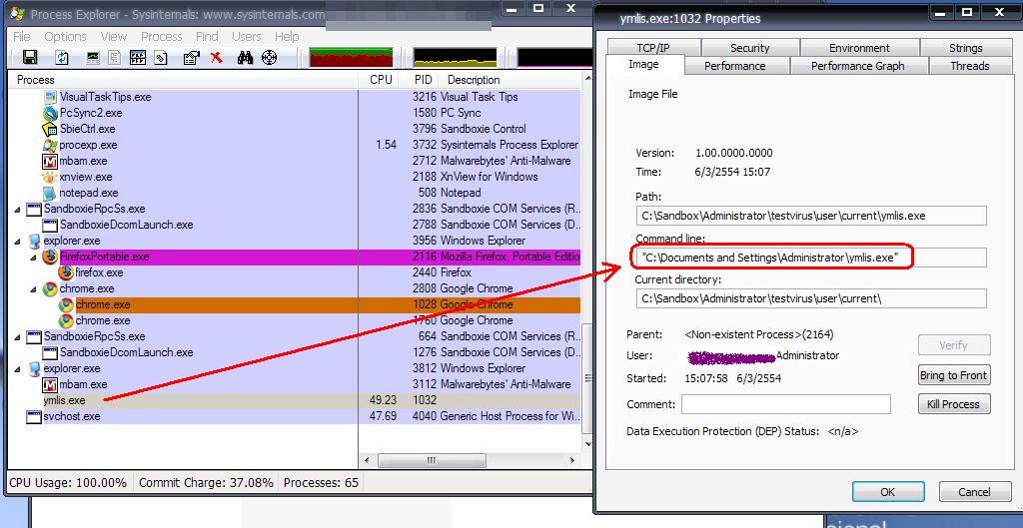This screenshot has width=1023, height=528.
Task: Click the mbam.exe icon with PID 3112
Action: tap(50, 384)
